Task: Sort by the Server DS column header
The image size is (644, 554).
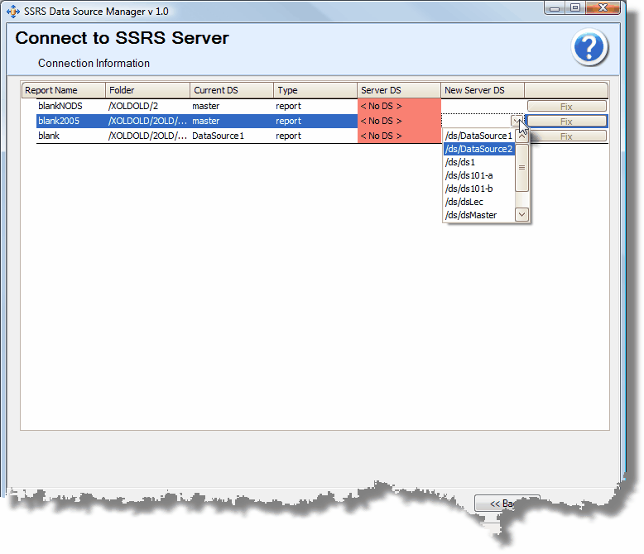Action: (399, 90)
